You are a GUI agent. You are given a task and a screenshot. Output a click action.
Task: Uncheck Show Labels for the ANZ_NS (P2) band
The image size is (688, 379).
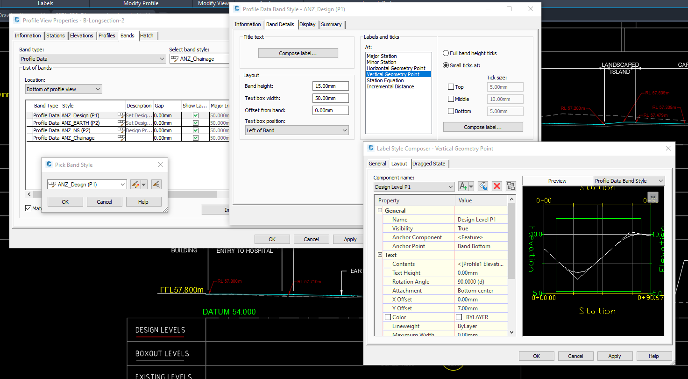196,130
